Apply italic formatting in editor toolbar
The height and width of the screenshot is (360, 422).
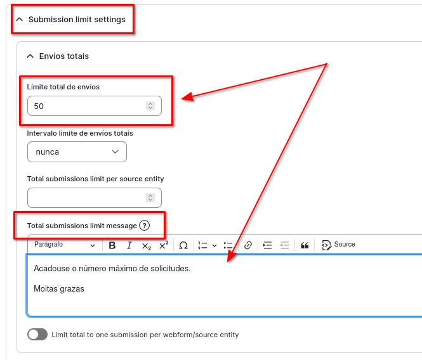tap(129, 245)
